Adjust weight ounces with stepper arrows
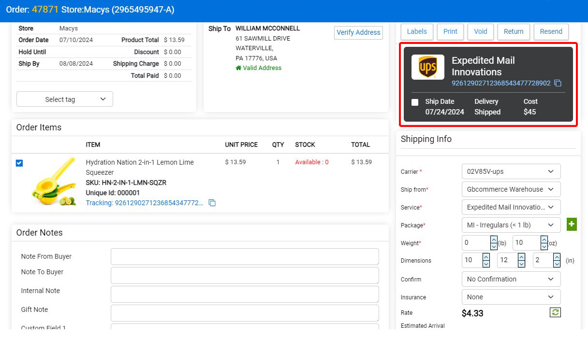Image resolution: width=588 pixels, height=337 pixels. click(x=544, y=242)
